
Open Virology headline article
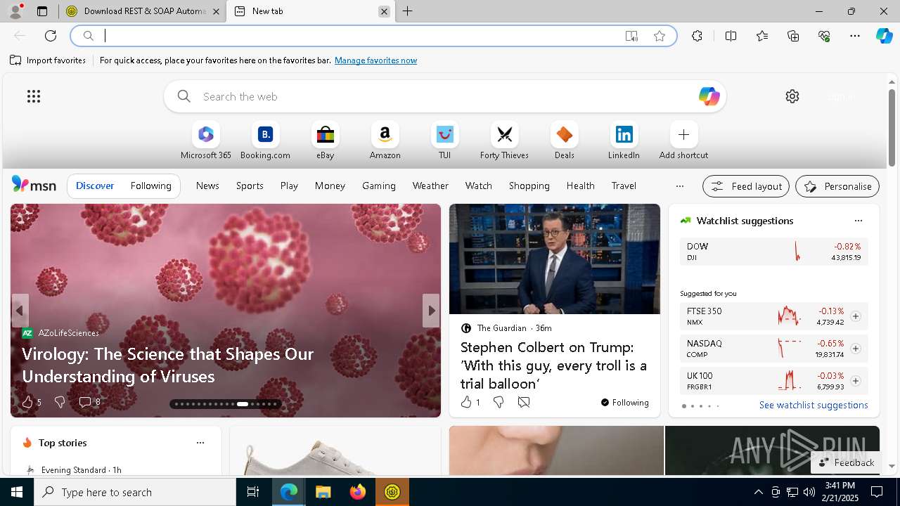(167, 365)
